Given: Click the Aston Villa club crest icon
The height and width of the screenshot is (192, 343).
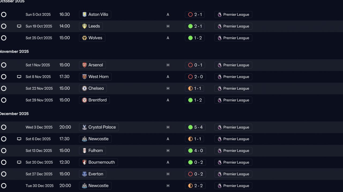Looking at the screenshot, I should point(84,14).
